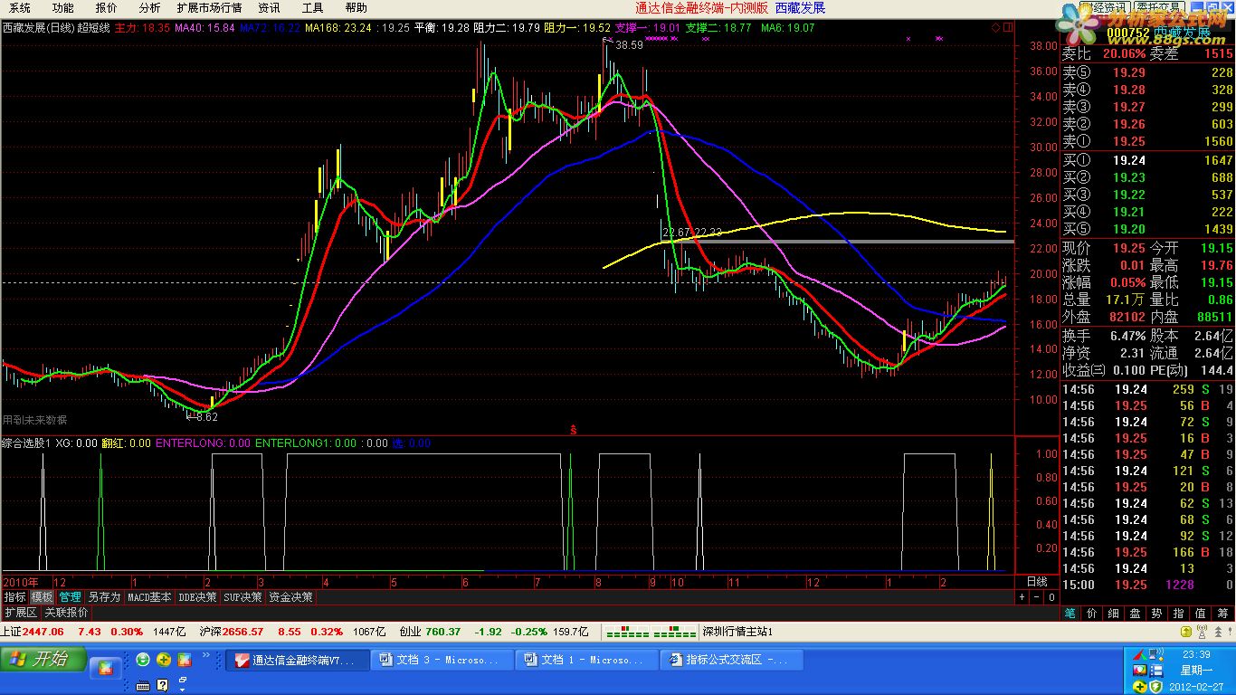The width and height of the screenshot is (1236, 695).
Task: Select the 势 tab in quote panel
Action: pyautogui.click(x=1156, y=614)
